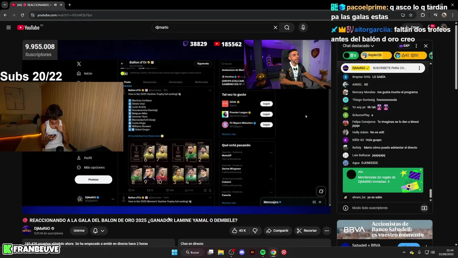Screen dimensions: 458x258
Task: Like the video with 45 K likes
Action: (239, 231)
